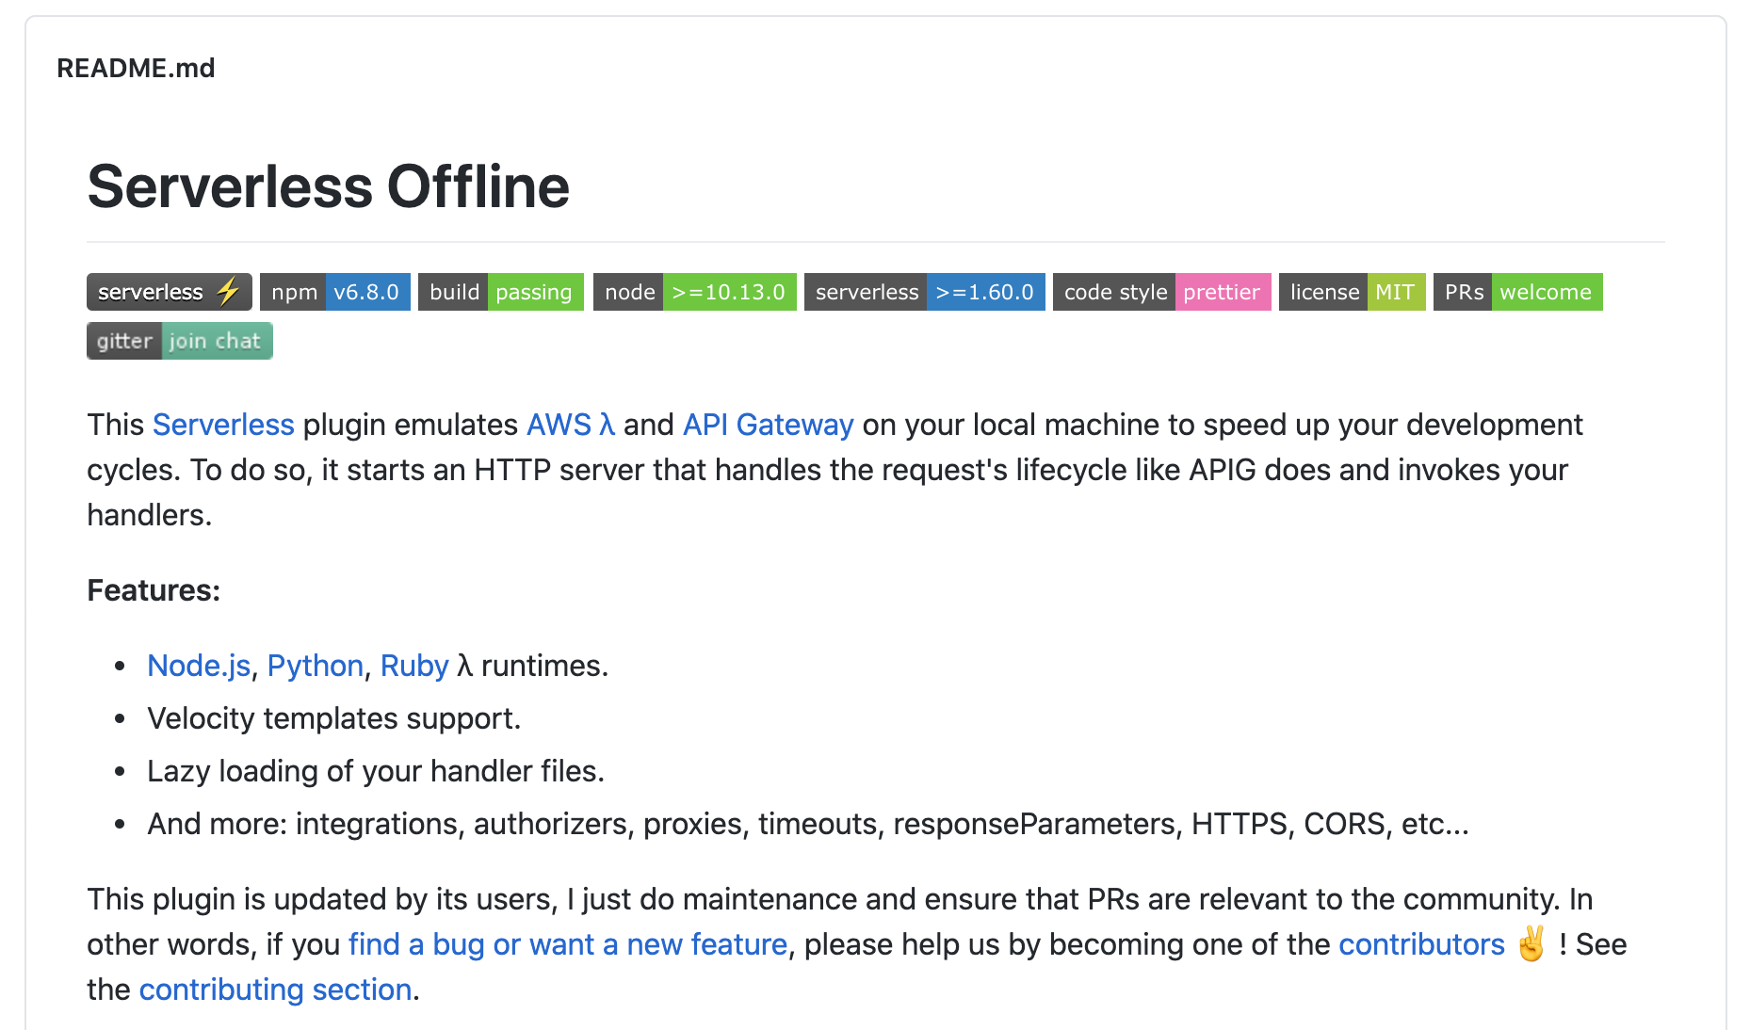The width and height of the screenshot is (1750, 1030).
Task: Join chat via the gitter badge
Action: click(179, 340)
